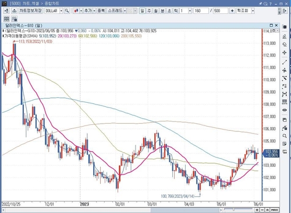Click the chat search icon in title bar
Viewport: 291px width, 213px height.
coord(265,4)
